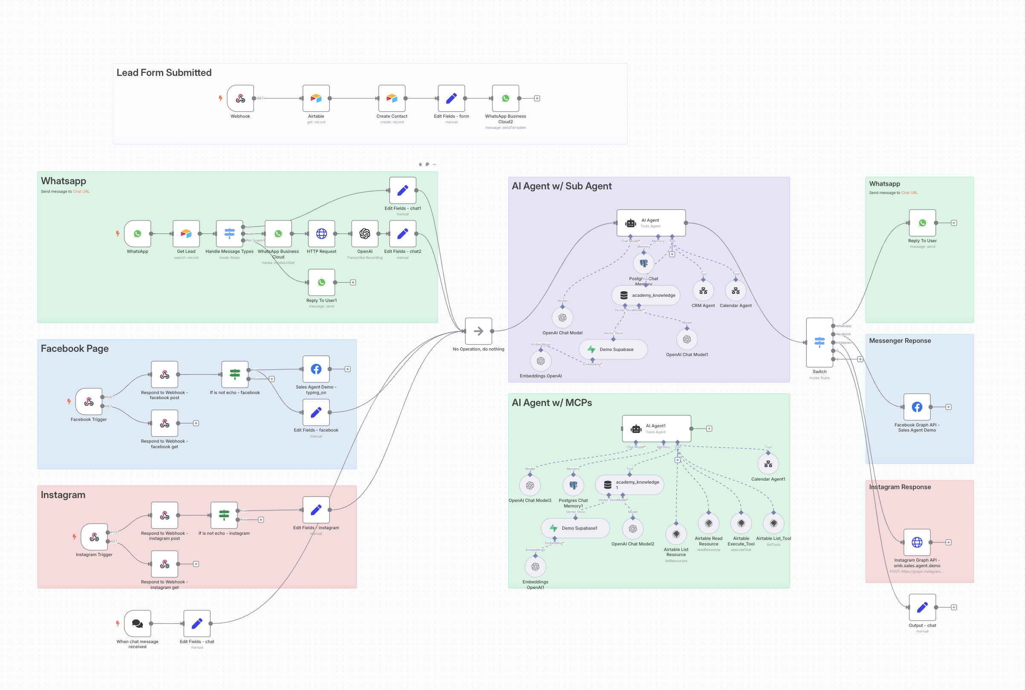Select the OpenAI Chat Model1 node

[687, 339]
